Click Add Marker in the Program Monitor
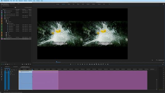 [71, 64]
